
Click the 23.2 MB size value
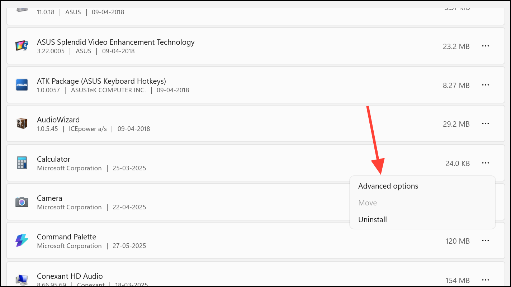coord(456,47)
